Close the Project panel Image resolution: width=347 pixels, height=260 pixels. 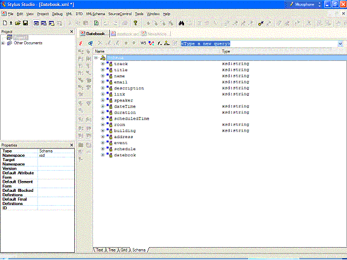[x=71, y=31]
